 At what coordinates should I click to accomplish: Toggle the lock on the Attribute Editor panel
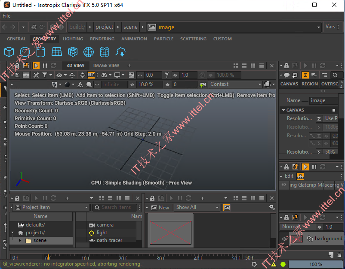286,66
